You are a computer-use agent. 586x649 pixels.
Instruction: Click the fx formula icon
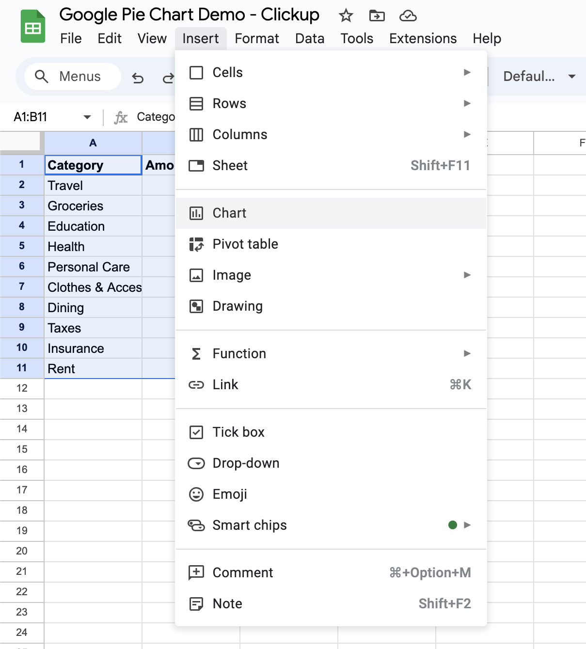pyautogui.click(x=121, y=117)
